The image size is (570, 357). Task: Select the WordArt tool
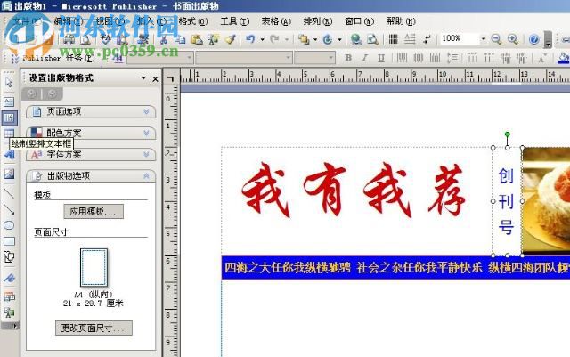pos(9,155)
